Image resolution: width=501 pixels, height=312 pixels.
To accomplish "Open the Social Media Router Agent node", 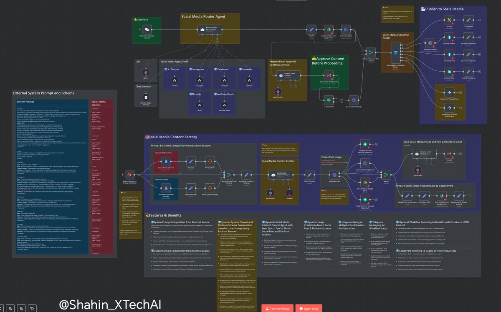I will [x=210, y=29].
